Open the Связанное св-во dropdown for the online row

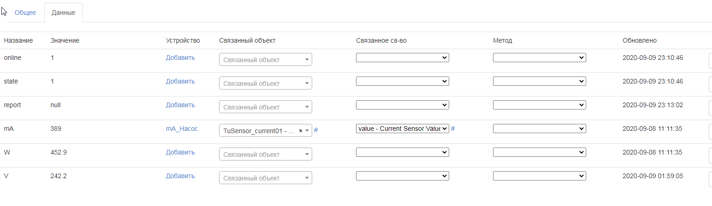click(x=402, y=58)
